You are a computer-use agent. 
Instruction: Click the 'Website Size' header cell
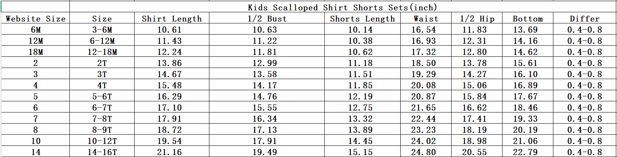35,18
